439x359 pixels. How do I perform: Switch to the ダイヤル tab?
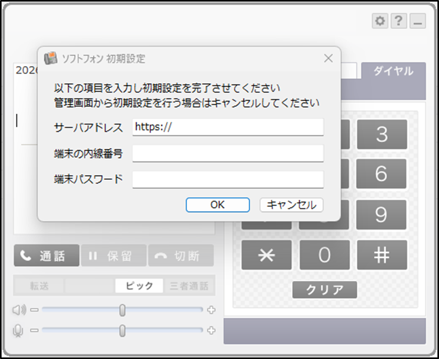393,71
